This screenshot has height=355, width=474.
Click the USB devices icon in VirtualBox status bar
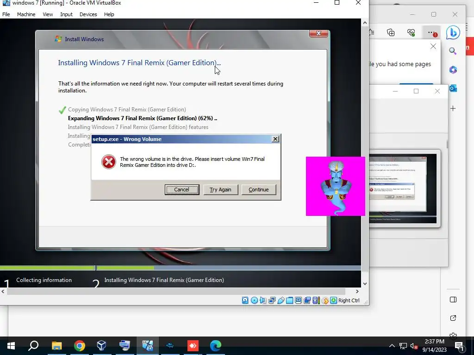click(281, 300)
